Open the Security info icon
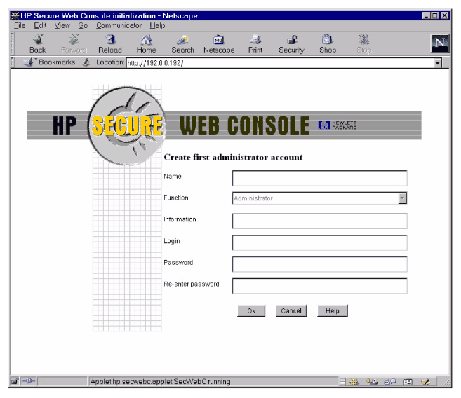Screen dimensions: 461x398 coord(292,39)
